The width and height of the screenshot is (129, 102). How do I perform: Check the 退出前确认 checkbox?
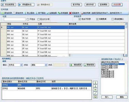112,19
